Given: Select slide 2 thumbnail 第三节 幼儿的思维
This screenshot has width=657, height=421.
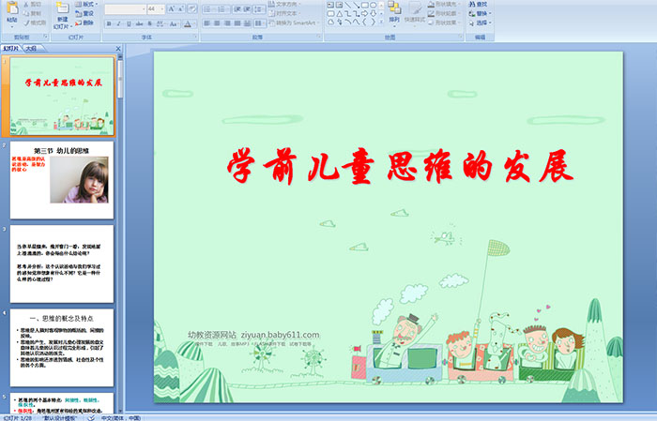Looking at the screenshot, I should (x=62, y=180).
